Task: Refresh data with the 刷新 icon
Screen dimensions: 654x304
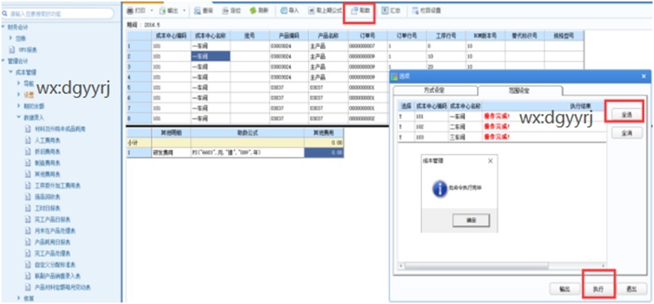Action: [x=253, y=11]
